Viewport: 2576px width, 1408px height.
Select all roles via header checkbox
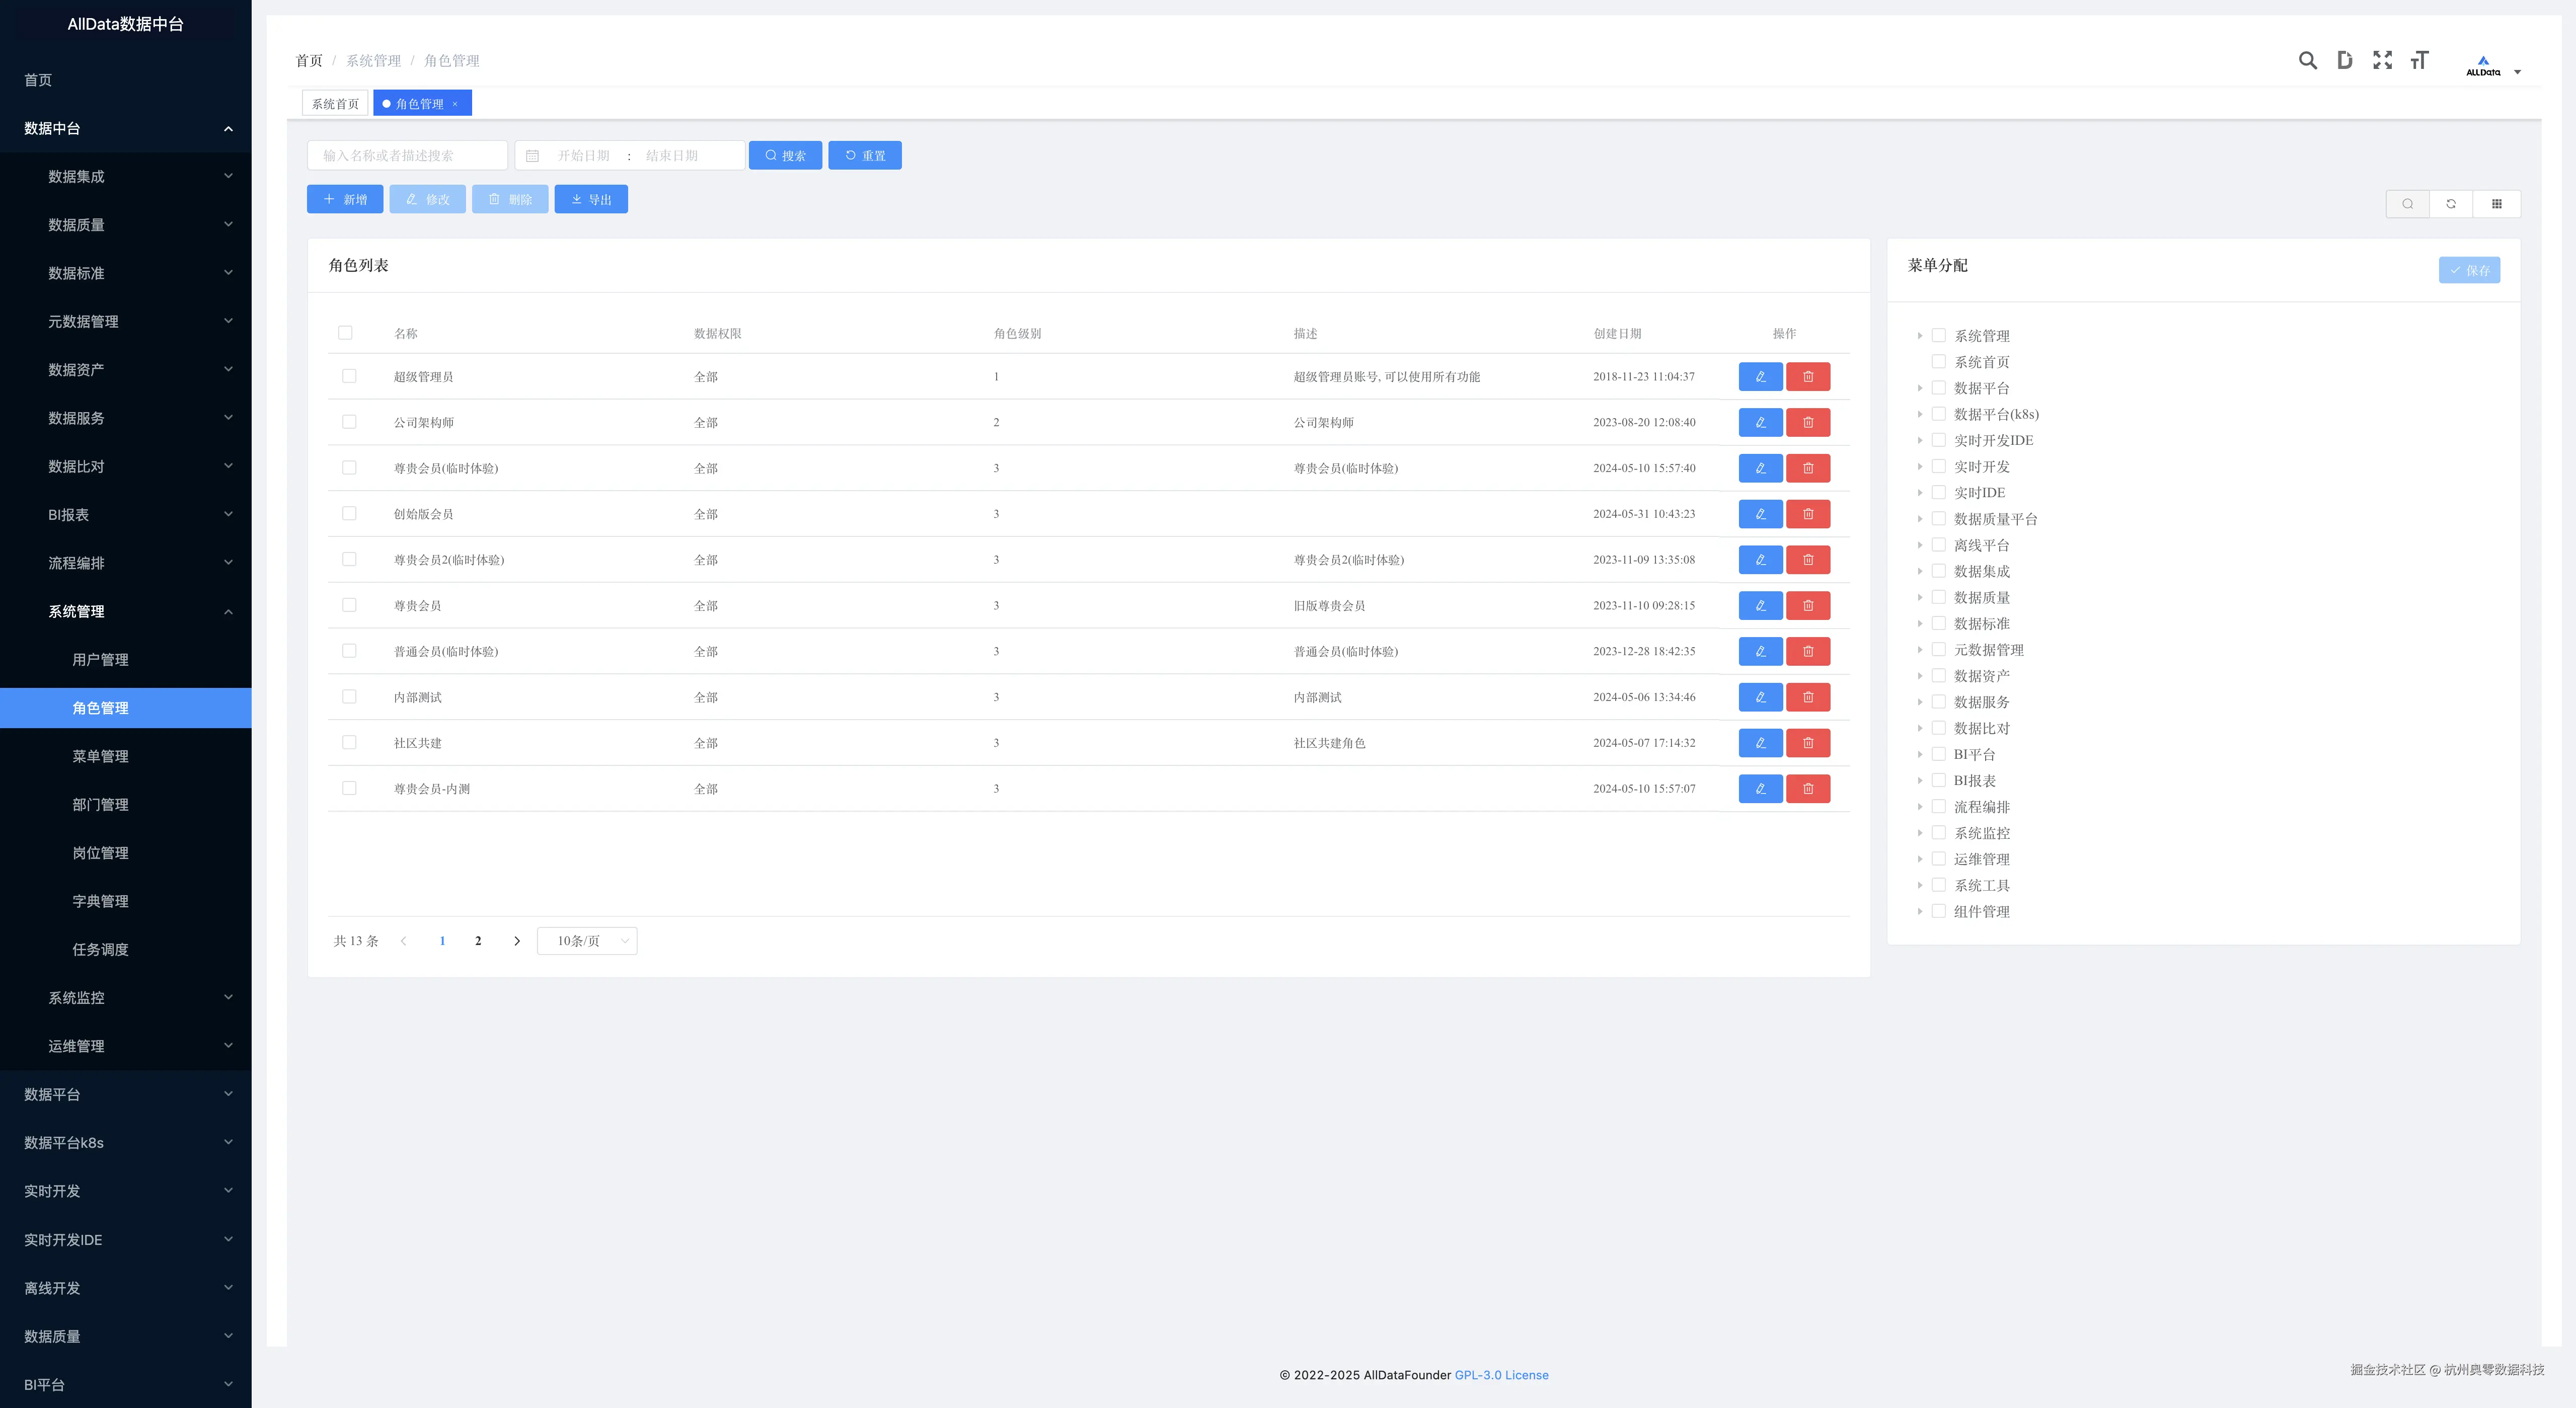345,333
